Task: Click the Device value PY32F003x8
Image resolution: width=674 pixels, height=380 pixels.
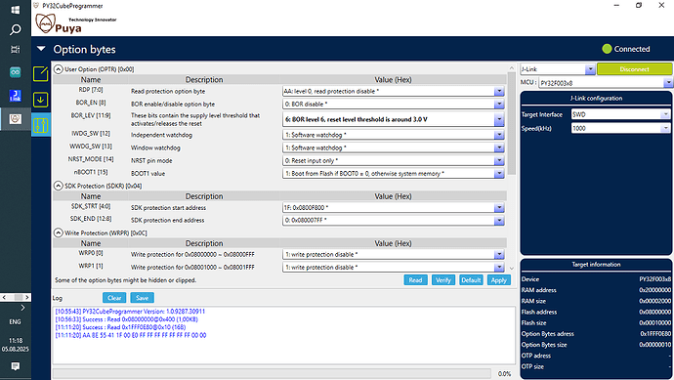Action: coord(654,279)
